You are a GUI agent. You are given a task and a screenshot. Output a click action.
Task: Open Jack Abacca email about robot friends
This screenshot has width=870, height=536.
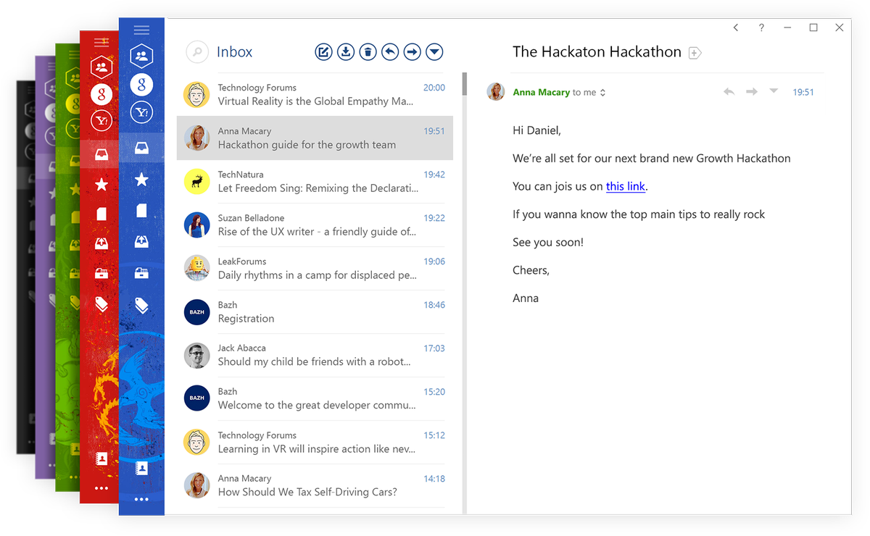tap(315, 356)
